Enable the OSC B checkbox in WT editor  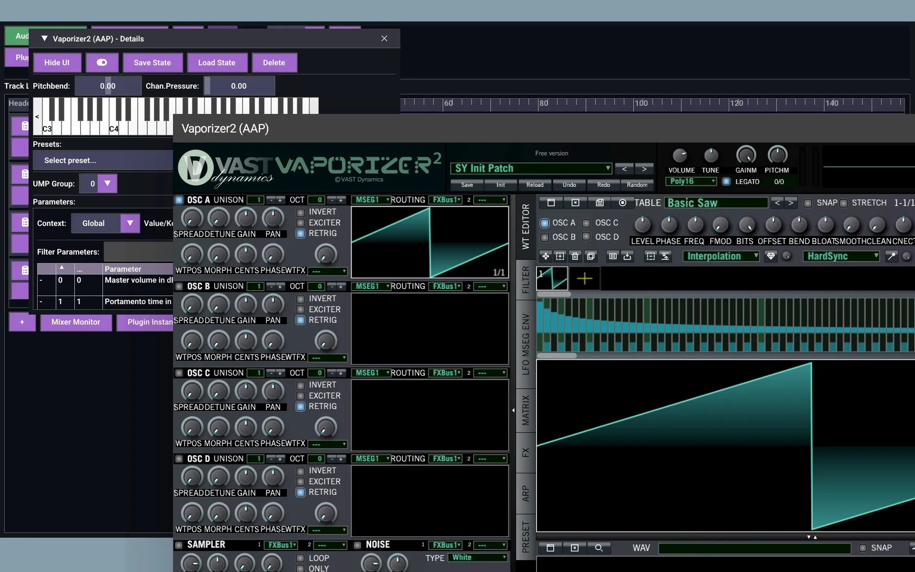pyautogui.click(x=545, y=237)
